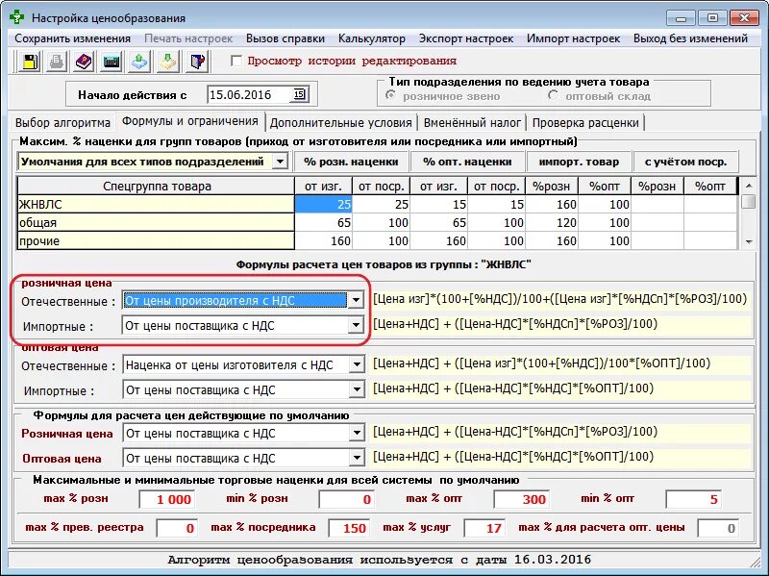The width and height of the screenshot is (769, 576).
Task: Launch the calculator toolbar icon
Action: (112, 62)
